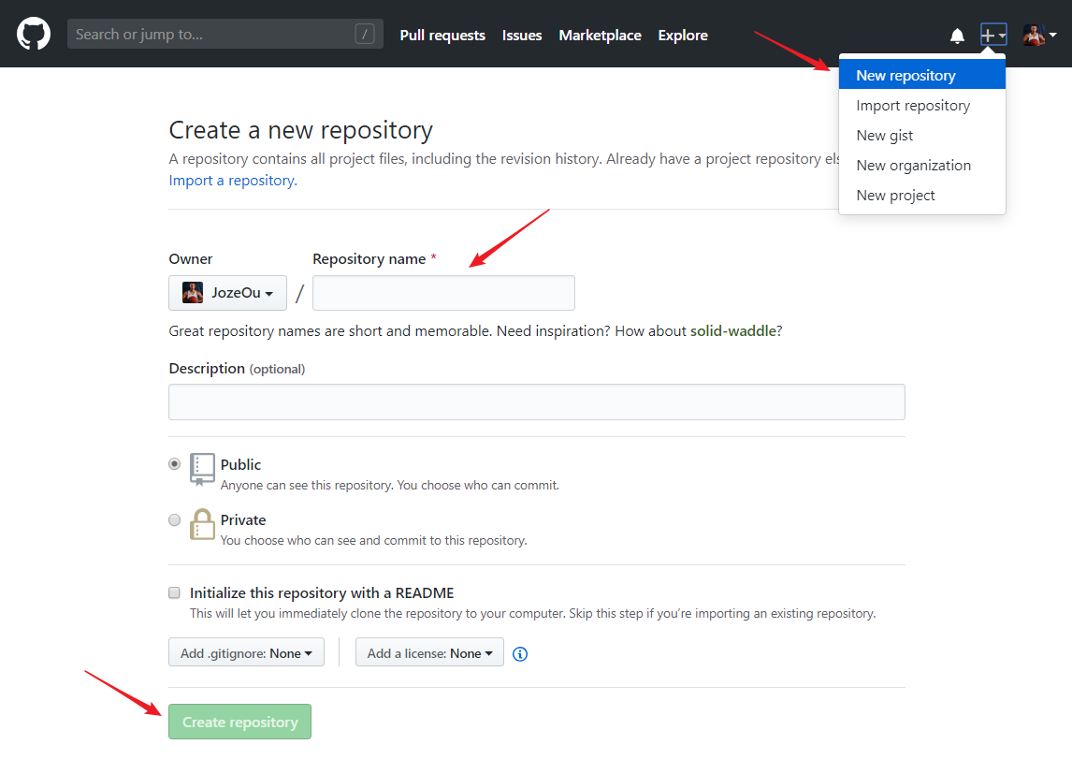Use the suggested name solid-waddle
Image resolution: width=1072 pixels, height=774 pixels.
732,331
